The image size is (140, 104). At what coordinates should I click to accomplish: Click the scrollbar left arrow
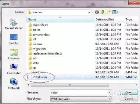(x=28, y=85)
